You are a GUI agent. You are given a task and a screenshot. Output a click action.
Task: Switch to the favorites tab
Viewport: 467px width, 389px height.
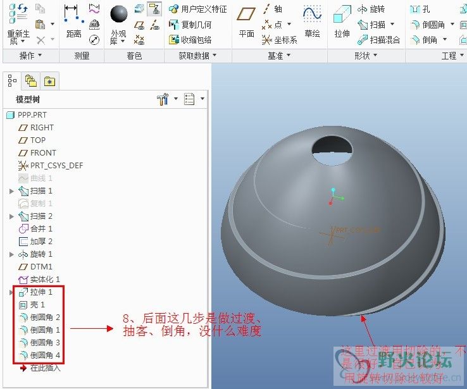50,81
